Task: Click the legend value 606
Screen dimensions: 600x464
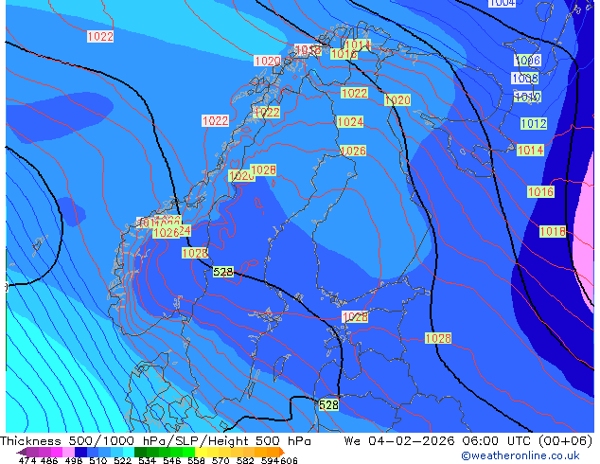Action: pos(289,460)
